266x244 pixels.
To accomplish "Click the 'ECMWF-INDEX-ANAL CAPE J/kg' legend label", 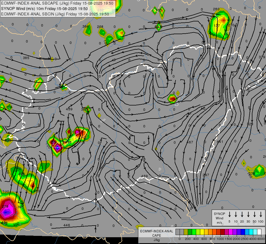I will pyautogui.click(x=157, y=235).
